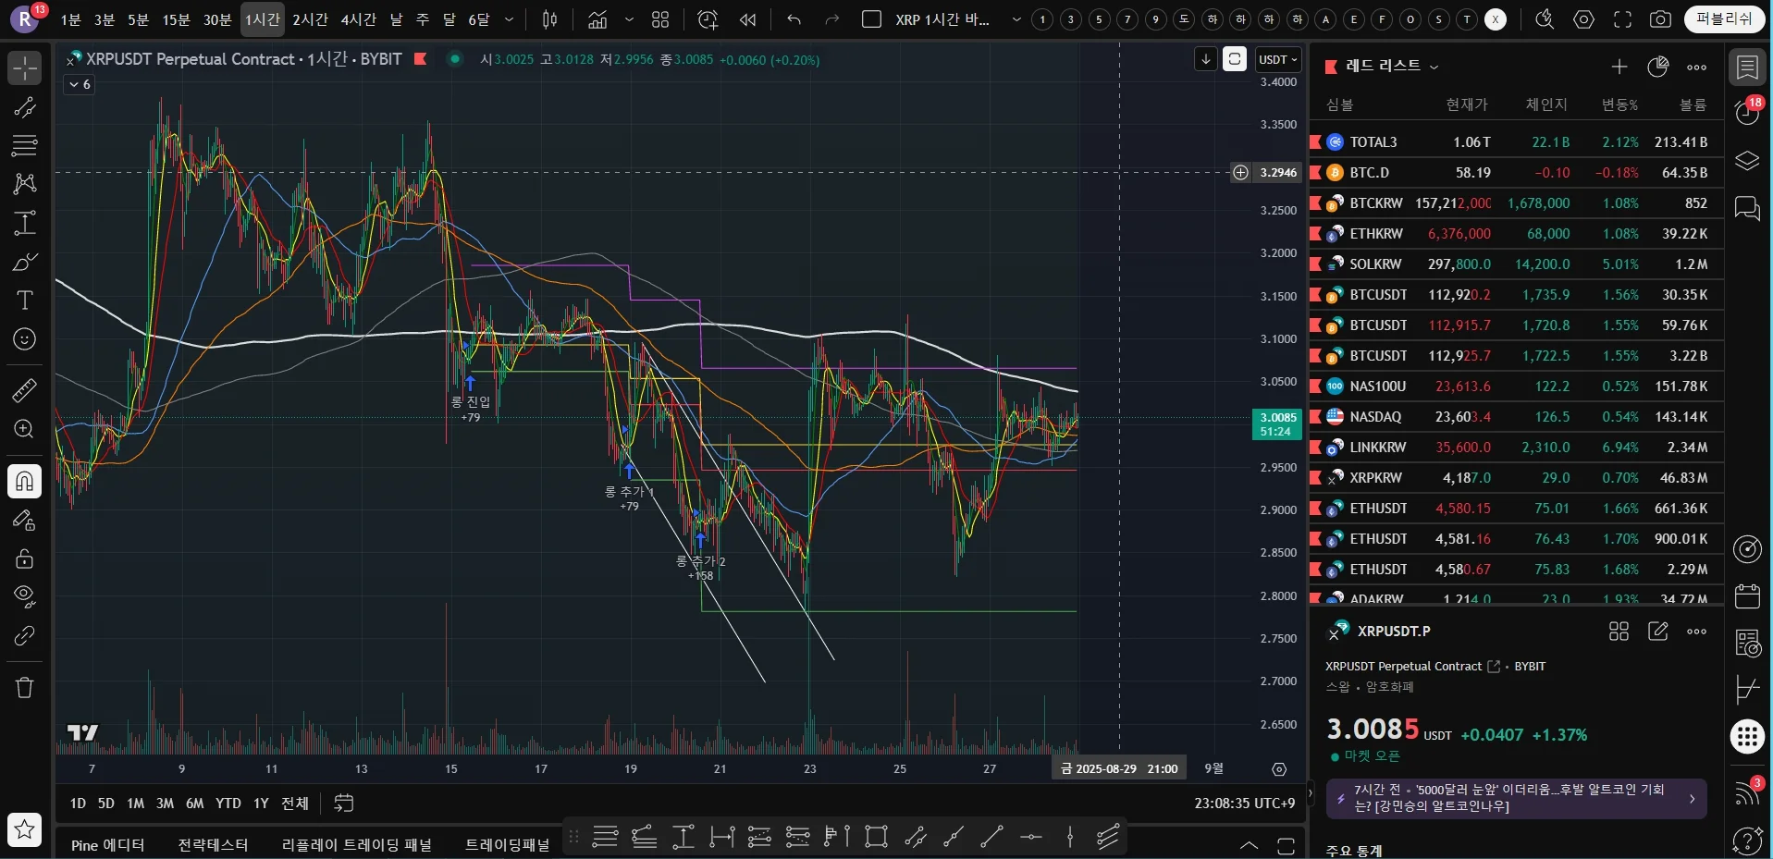Open watchlist more options menu
1773x859 pixels.
point(1697,67)
